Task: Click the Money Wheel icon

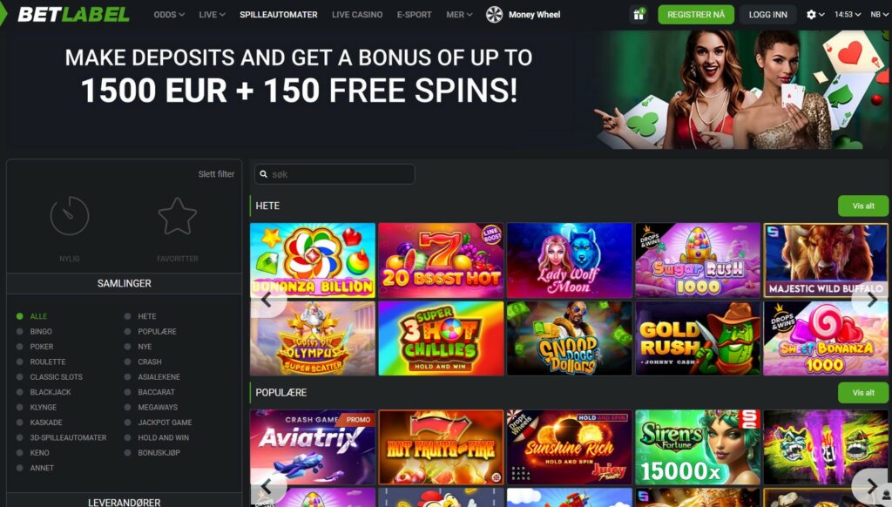Action: (x=495, y=14)
